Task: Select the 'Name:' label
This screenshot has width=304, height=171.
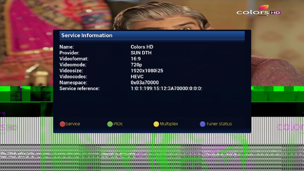Action: [66, 47]
